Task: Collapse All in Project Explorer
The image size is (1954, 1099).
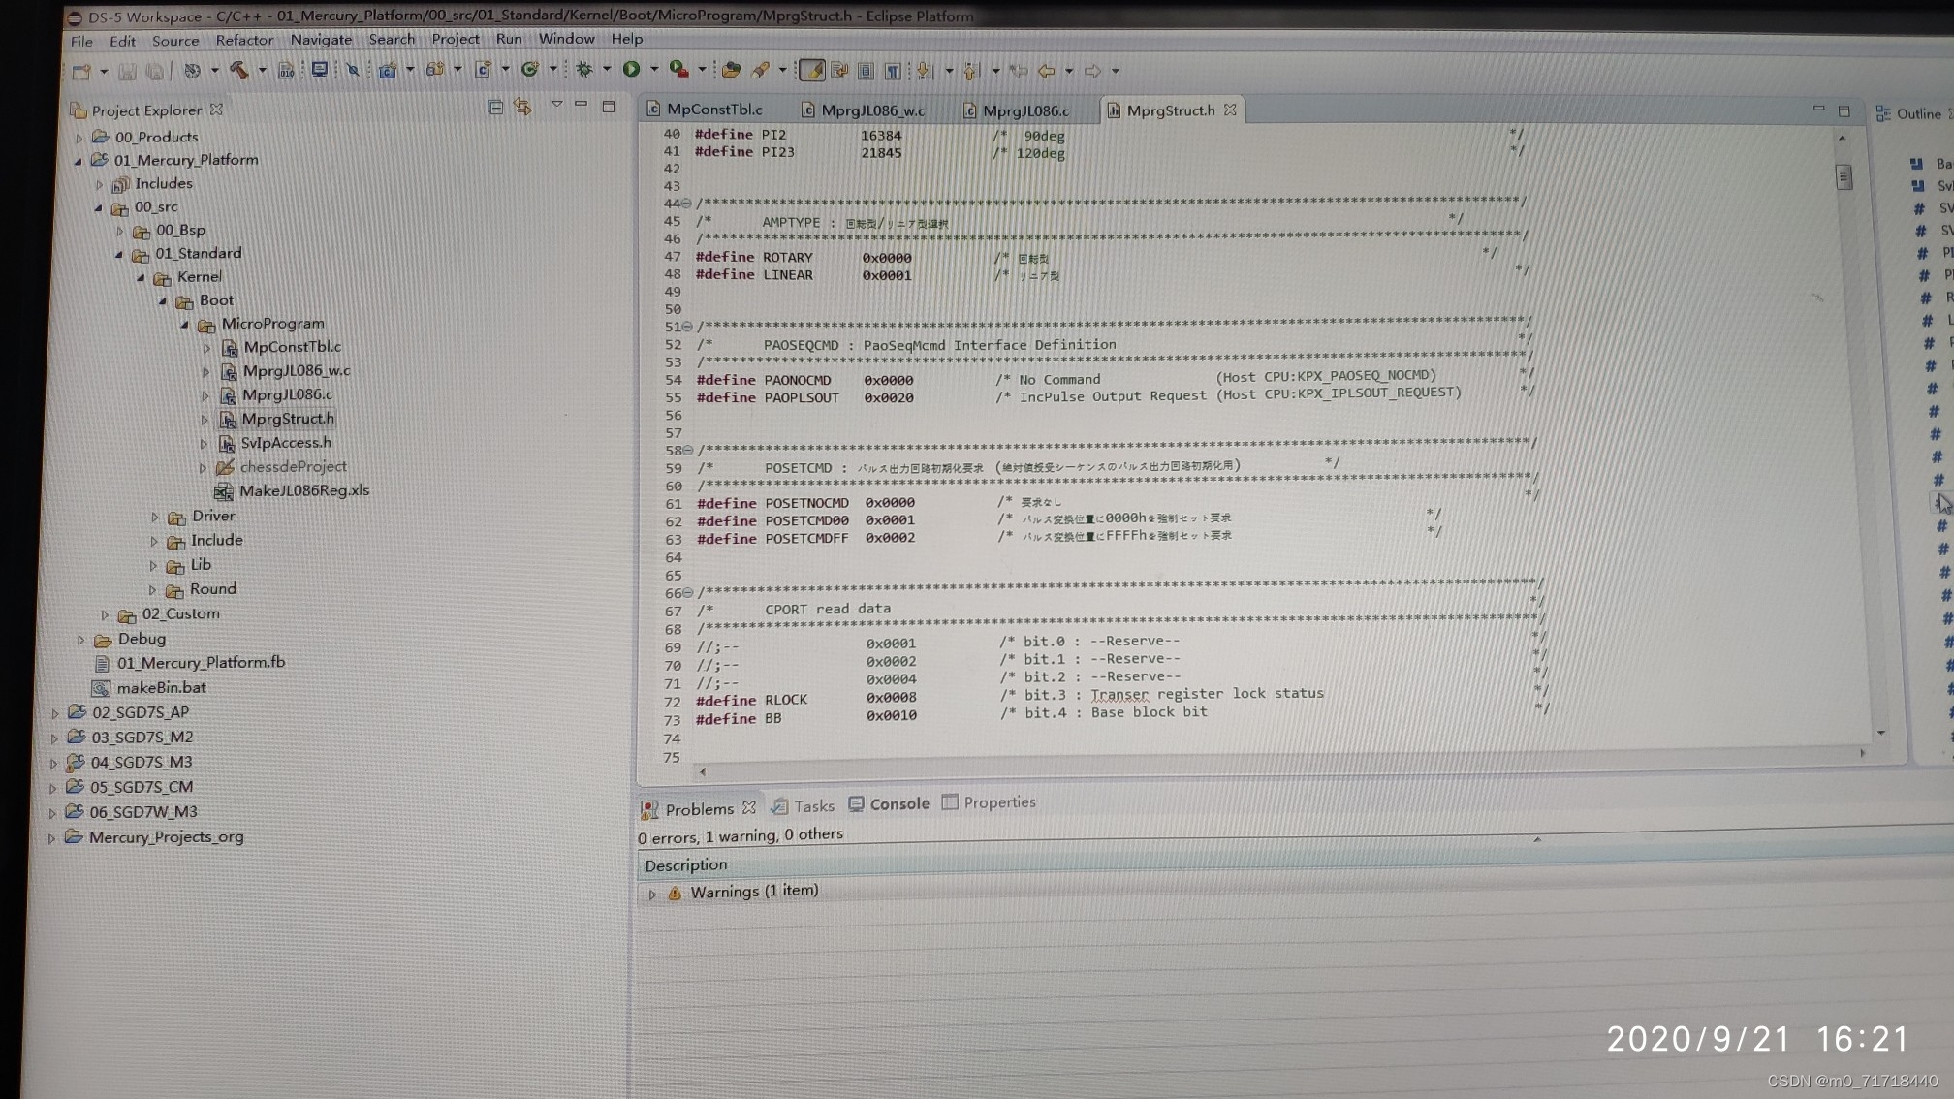Action: pyautogui.click(x=495, y=107)
